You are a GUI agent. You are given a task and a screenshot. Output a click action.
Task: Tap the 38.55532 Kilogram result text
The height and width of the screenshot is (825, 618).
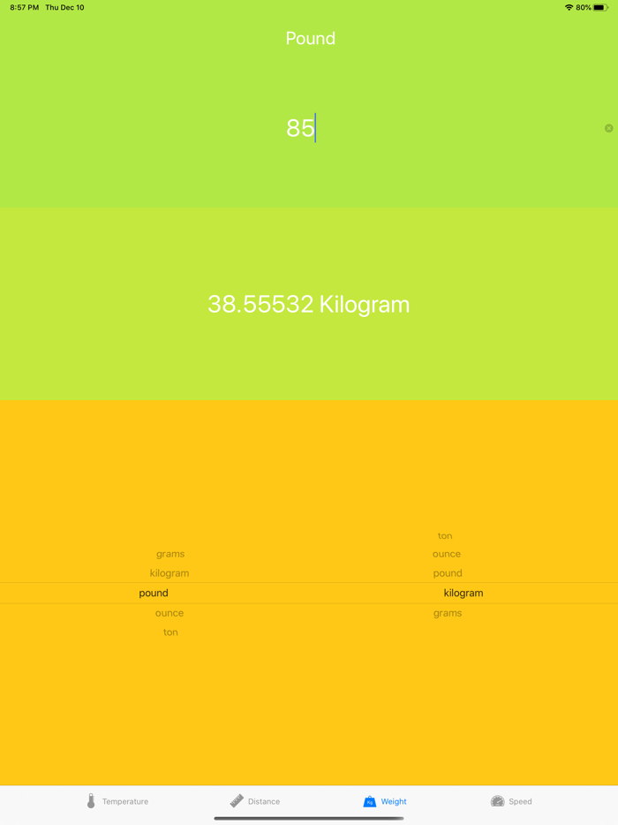coord(309,304)
